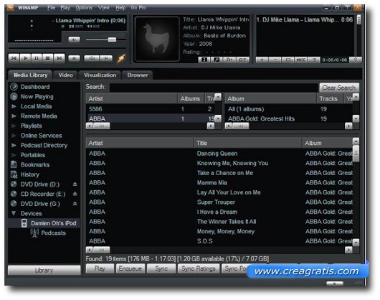Click the third button below the rating
This screenshot has width=380, height=300.
(x=229, y=60)
